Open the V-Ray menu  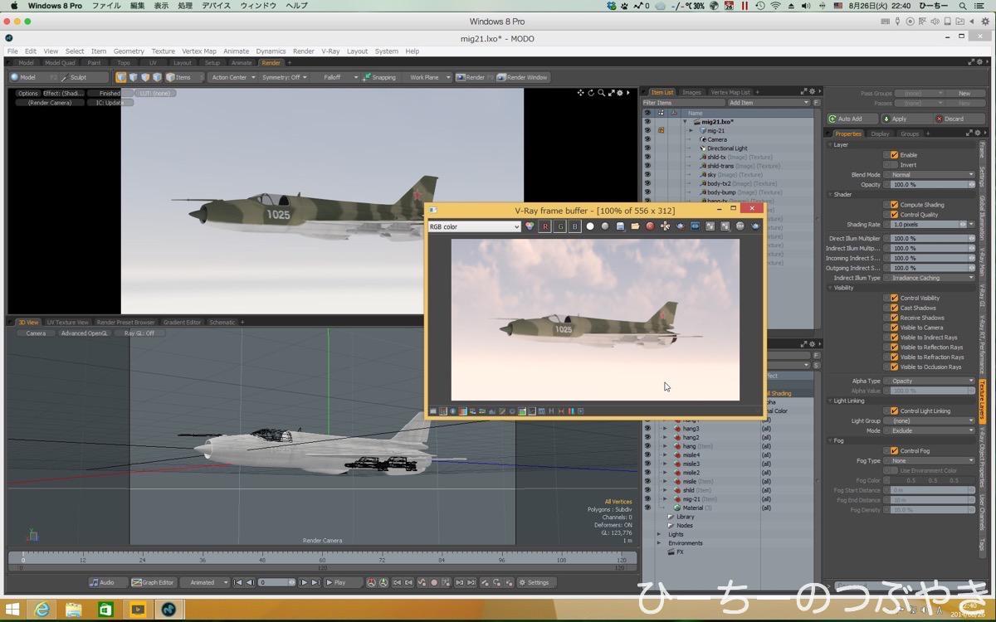pos(330,51)
